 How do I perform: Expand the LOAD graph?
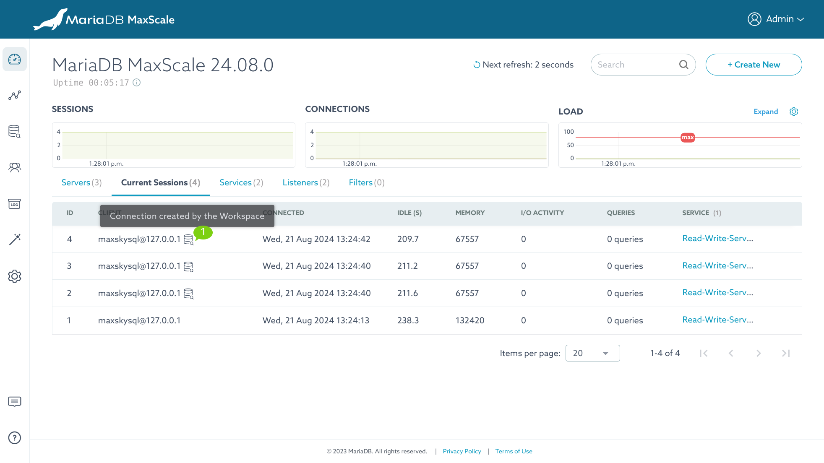pos(766,112)
